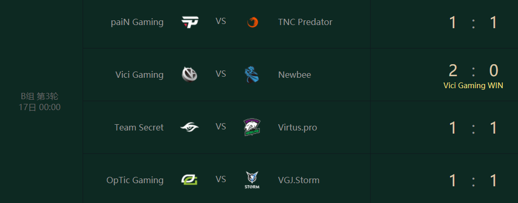Click the Team Secret eye logo
The height and width of the screenshot is (203, 518).
190,127
